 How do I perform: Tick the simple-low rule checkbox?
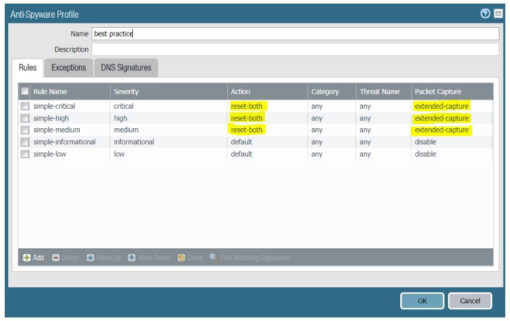tap(25, 154)
